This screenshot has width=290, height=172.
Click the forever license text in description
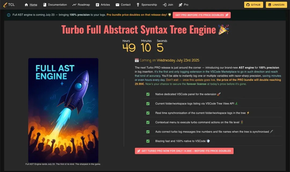tap(196, 84)
